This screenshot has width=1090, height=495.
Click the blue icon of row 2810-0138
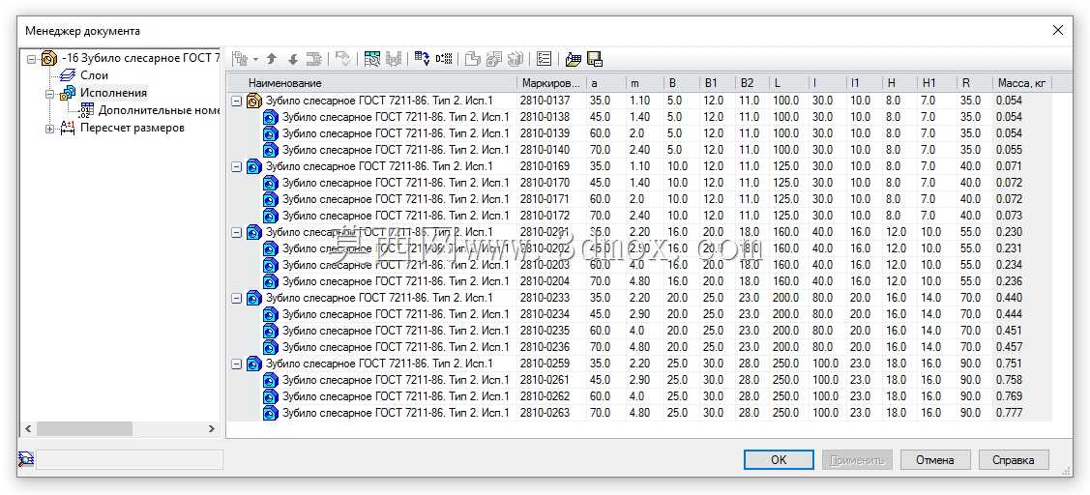271,117
